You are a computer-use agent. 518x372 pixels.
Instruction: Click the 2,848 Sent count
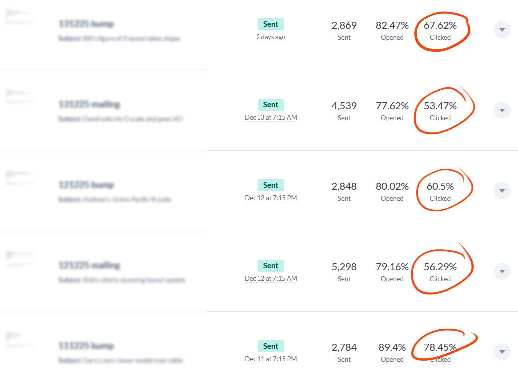pos(344,187)
